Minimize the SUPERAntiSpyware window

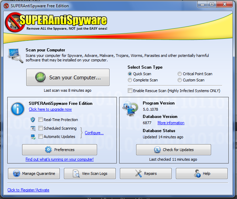tap(202, 4)
